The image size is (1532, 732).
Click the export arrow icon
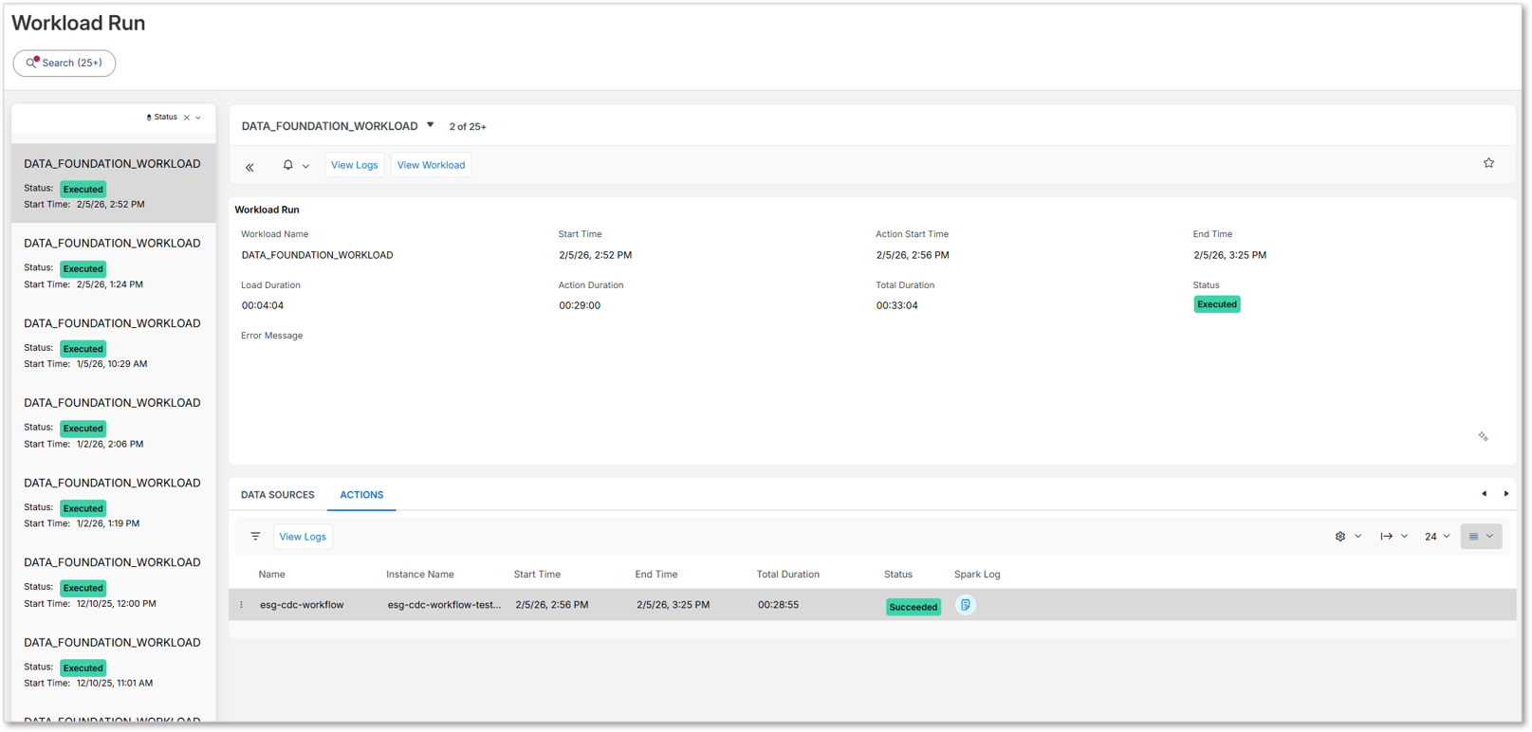[x=1386, y=537]
